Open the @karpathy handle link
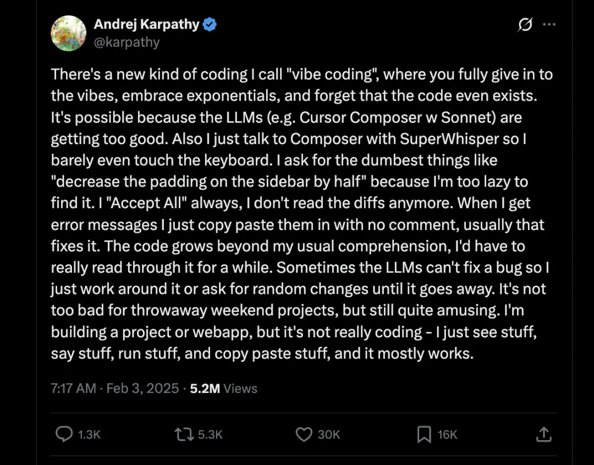 pyautogui.click(x=127, y=42)
